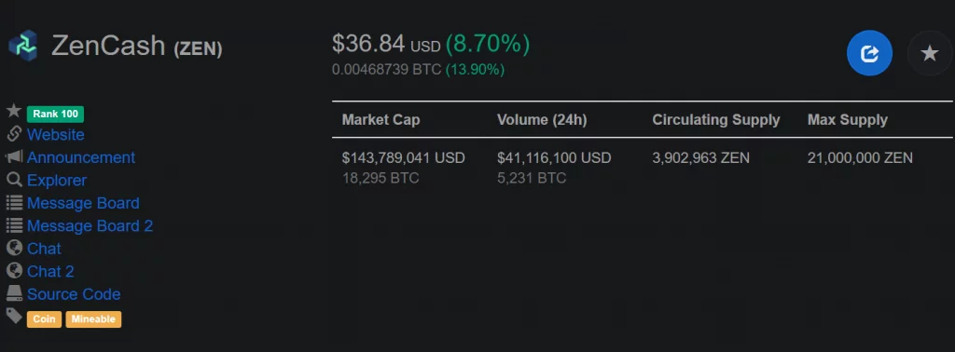Open the Source Code link
This screenshot has height=352, width=955.
point(74,294)
